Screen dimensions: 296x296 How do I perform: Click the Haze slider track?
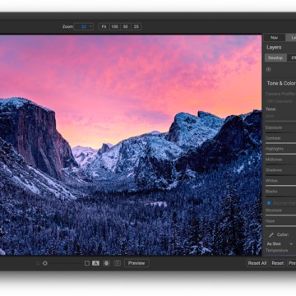pyautogui.click(x=280, y=226)
